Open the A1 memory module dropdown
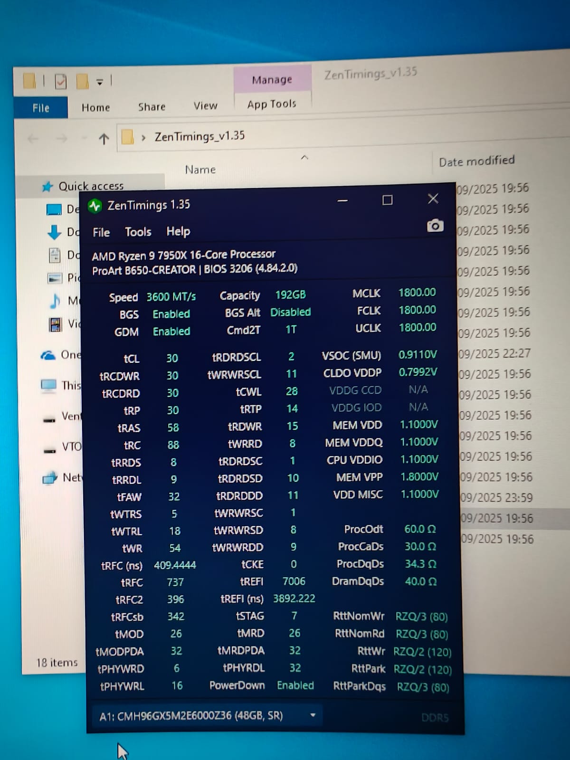 (313, 715)
